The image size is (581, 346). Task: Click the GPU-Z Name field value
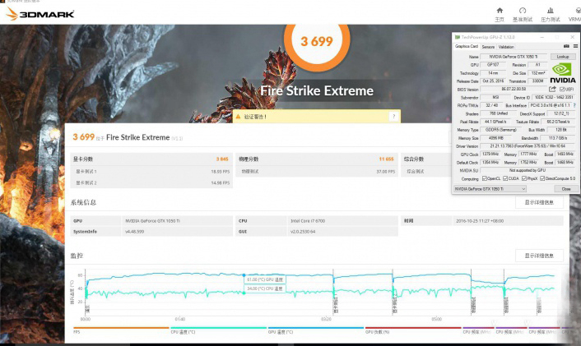[x=514, y=57]
